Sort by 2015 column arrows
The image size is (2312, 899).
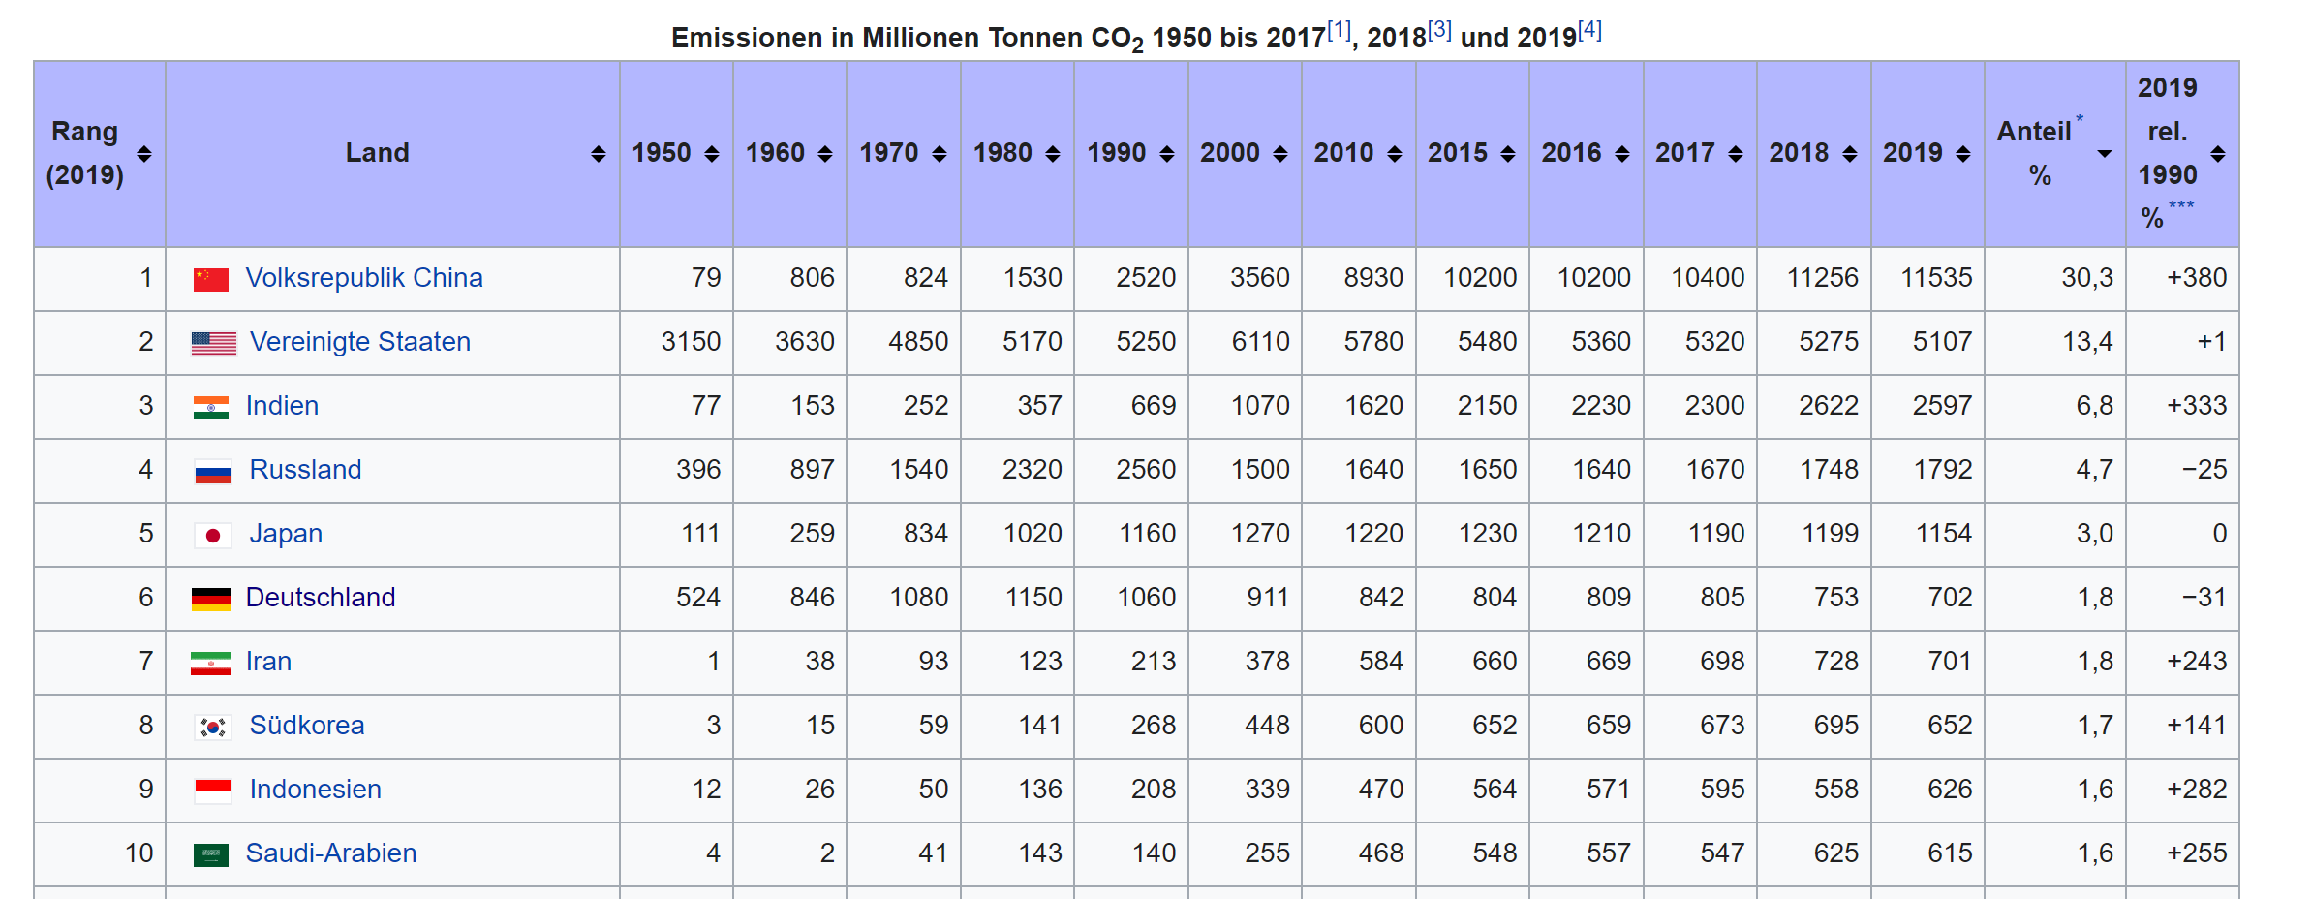pyautogui.click(x=1508, y=154)
